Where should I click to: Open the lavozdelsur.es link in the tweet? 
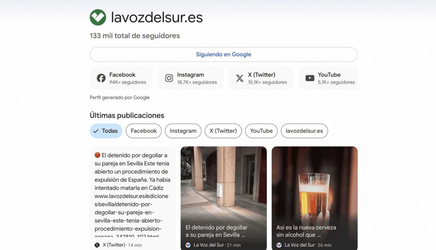click(x=132, y=216)
